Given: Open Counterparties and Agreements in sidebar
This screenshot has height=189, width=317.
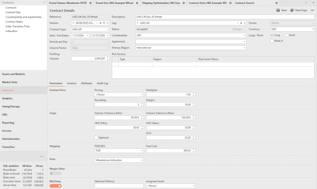Looking at the screenshot, I should pos(23,17).
